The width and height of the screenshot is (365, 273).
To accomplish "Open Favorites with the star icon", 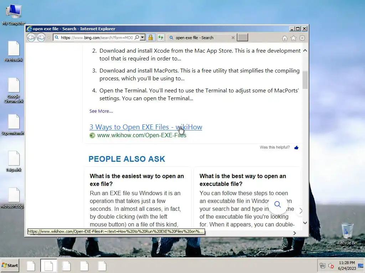I will 293,38.
